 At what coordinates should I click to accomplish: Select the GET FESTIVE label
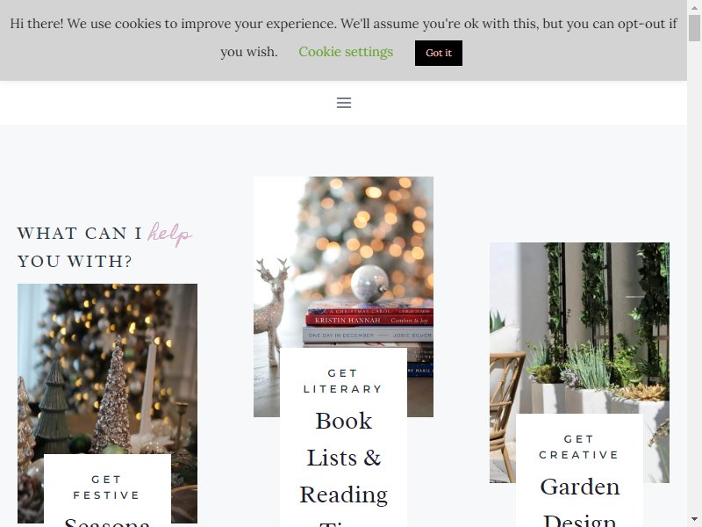[106, 487]
